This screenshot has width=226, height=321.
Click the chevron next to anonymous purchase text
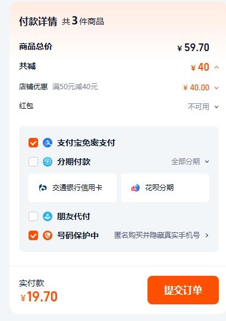[207, 235]
